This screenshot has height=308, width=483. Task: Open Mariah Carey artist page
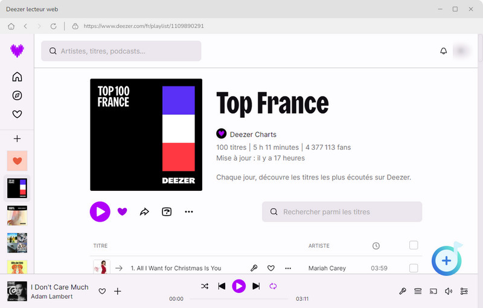(x=327, y=268)
